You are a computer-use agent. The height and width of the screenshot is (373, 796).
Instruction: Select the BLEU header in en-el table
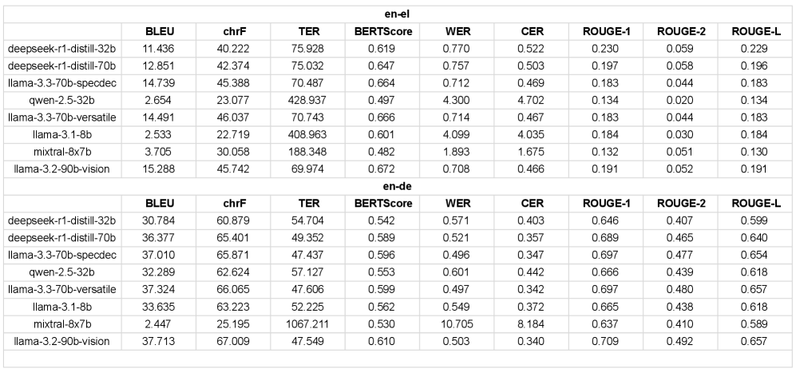160,32
